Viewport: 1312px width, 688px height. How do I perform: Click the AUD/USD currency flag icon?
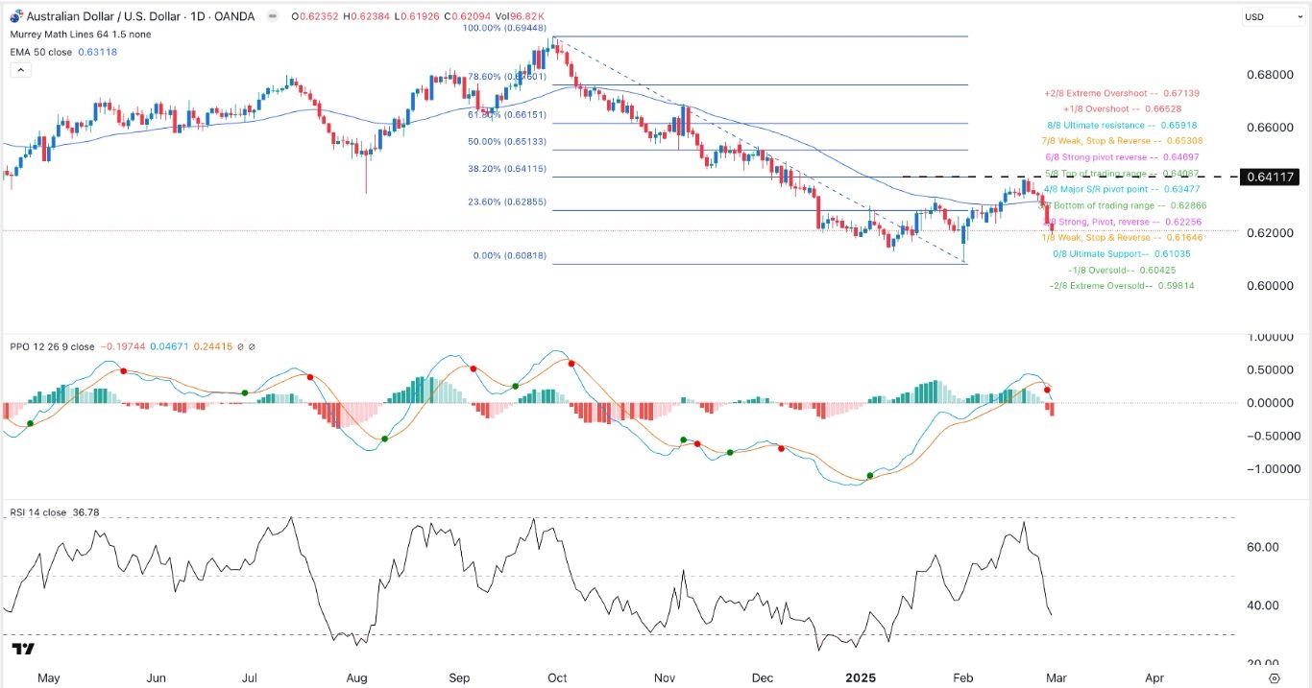[14, 16]
